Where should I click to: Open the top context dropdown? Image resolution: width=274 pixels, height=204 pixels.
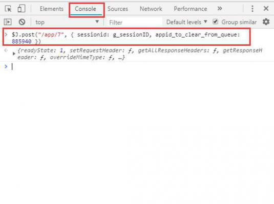[x=67, y=22]
